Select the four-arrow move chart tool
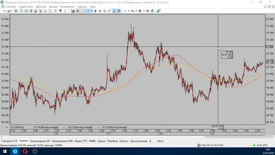The width and height of the screenshot is (275, 155). click(95, 11)
